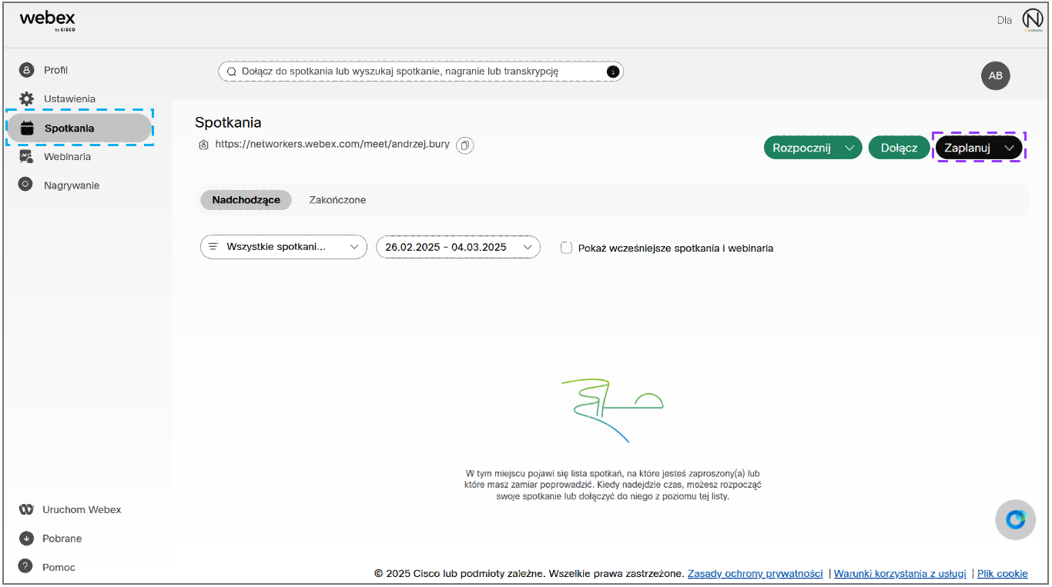Focus the meeting search input field
The height and width of the screenshot is (587, 1052).
pyautogui.click(x=420, y=72)
